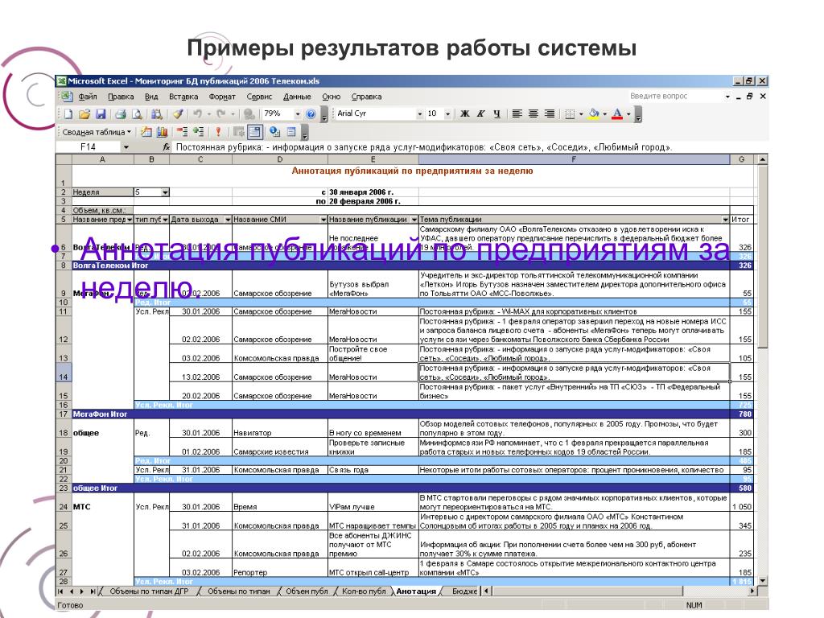Screen dimensions: 824x618
Task: Toggle bold Ж formatting
Action: pyautogui.click(x=465, y=113)
